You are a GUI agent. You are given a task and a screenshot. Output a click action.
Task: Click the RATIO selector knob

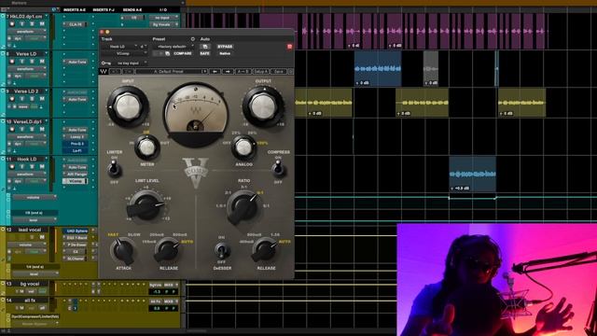point(243,206)
